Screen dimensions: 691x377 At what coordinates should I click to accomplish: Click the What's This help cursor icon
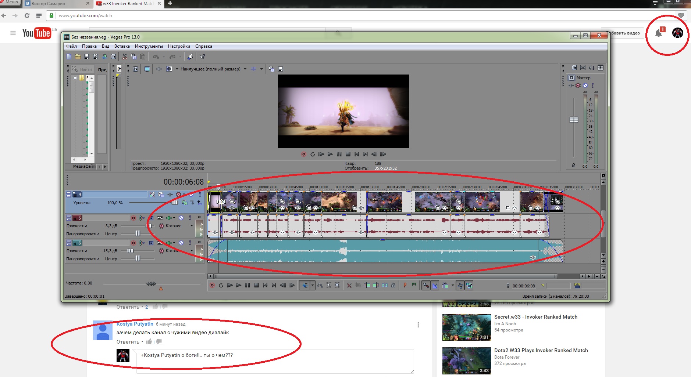[x=202, y=57]
